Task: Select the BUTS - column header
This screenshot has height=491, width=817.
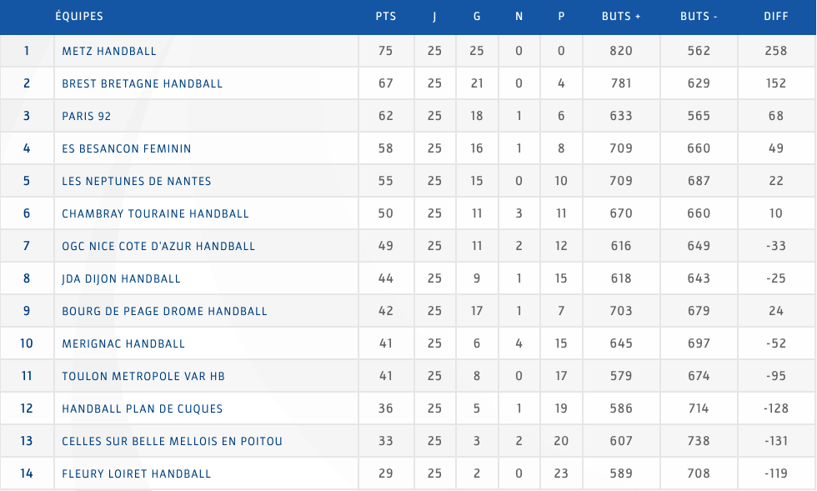Action: click(x=699, y=17)
